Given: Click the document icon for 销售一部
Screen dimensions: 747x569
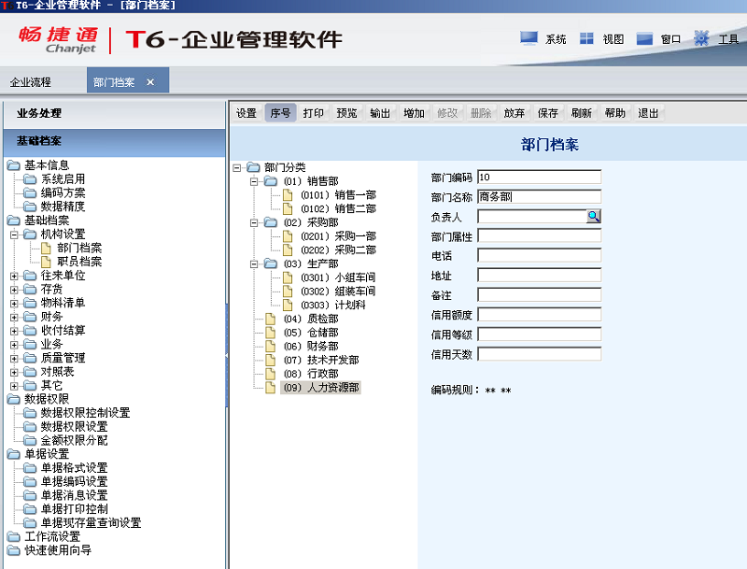Looking at the screenshot, I should [x=288, y=195].
